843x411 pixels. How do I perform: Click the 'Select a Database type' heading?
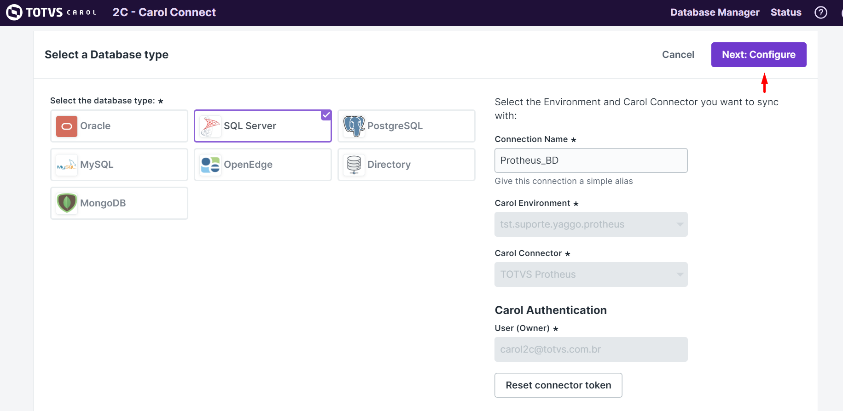point(106,55)
